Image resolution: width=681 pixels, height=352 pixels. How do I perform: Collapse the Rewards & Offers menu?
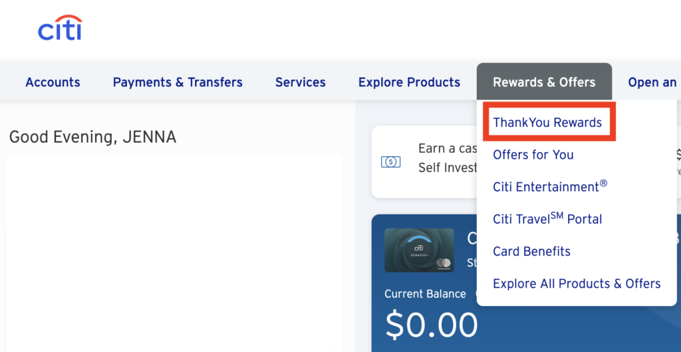(544, 82)
